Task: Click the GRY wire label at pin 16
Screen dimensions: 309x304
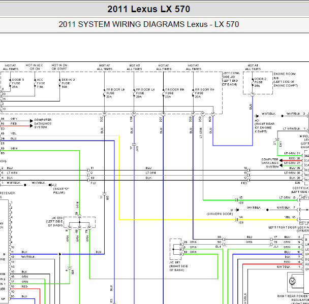Action: [x=14, y=119]
